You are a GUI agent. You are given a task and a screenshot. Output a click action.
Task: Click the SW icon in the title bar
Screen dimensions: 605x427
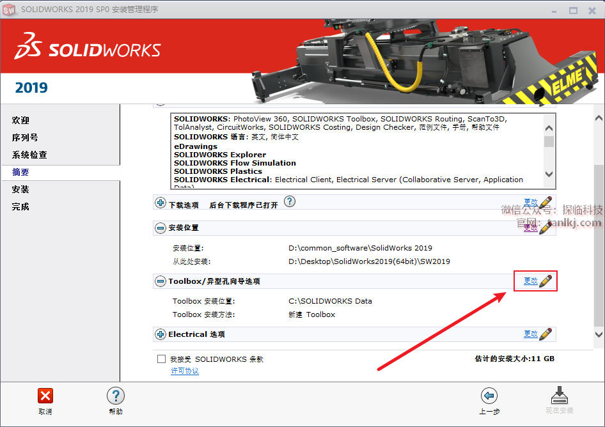point(9,10)
